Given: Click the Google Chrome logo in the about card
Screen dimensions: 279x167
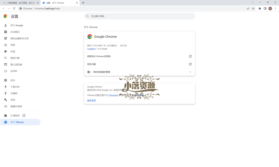Looking at the screenshot, I should tap(90, 37).
